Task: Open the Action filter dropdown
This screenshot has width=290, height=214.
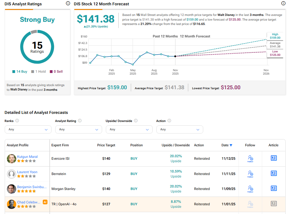Action: [x=179, y=129]
